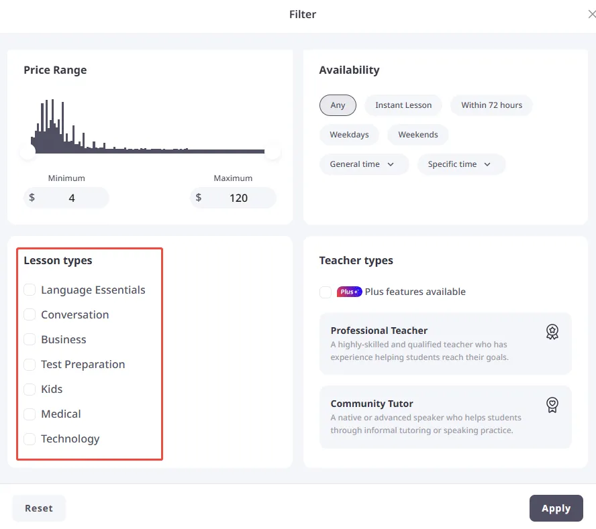Click the maximum price slider handle
596x529 pixels.
click(x=272, y=152)
